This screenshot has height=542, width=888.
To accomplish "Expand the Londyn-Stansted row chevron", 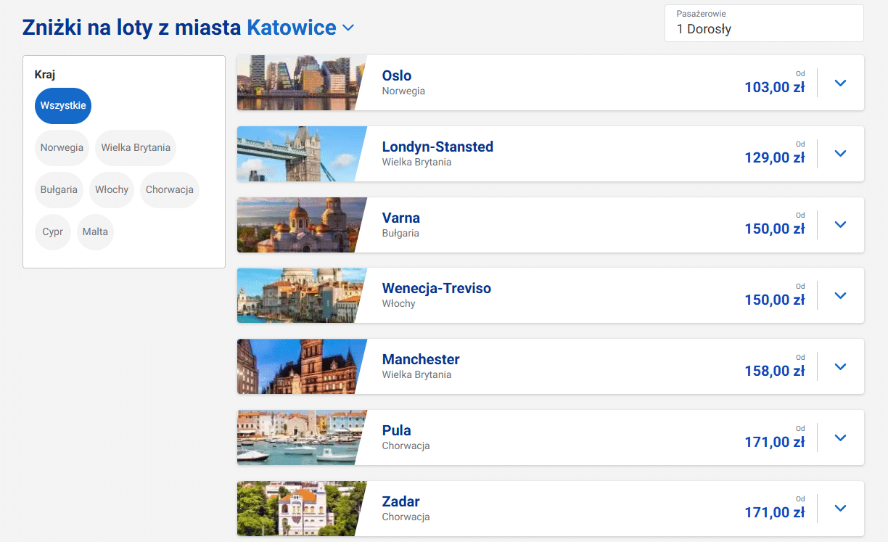I will (840, 154).
